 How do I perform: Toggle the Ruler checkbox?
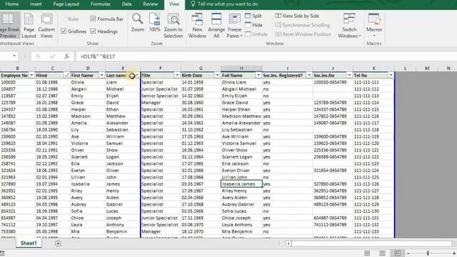[64, 19]
